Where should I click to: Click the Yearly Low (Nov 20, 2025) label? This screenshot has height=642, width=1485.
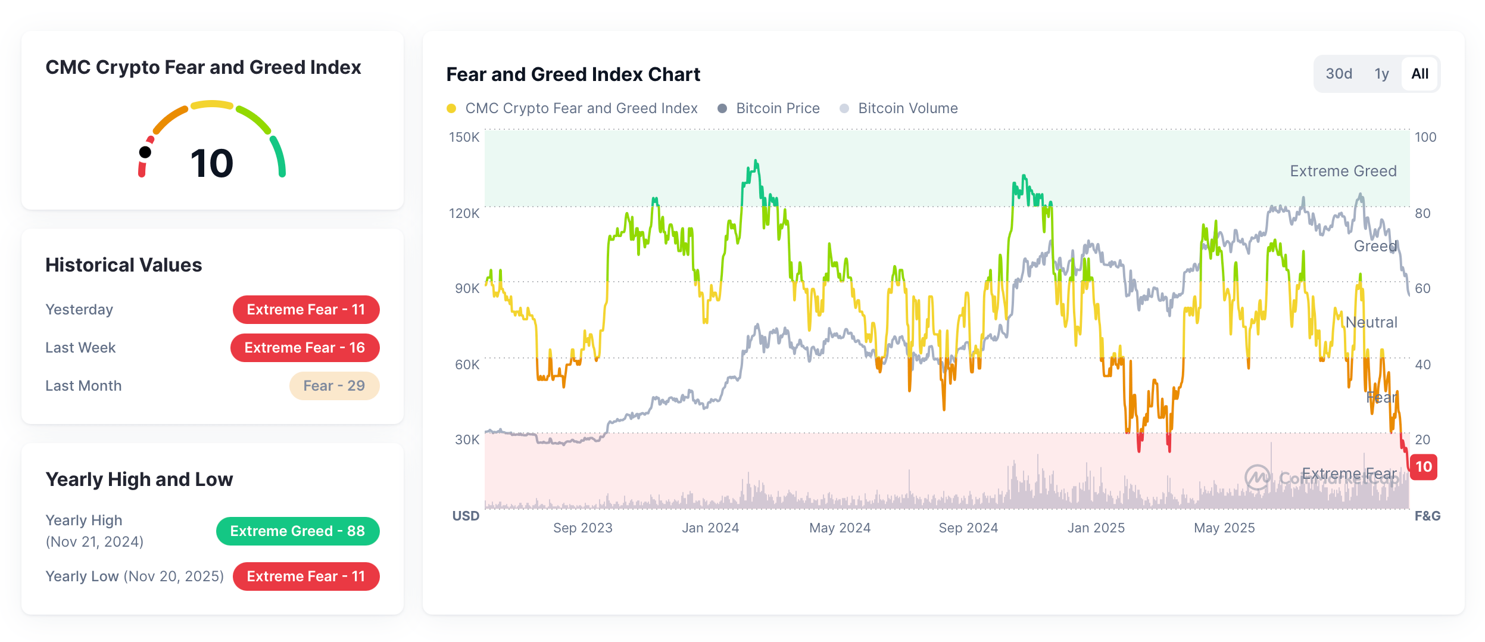[135, 576]
